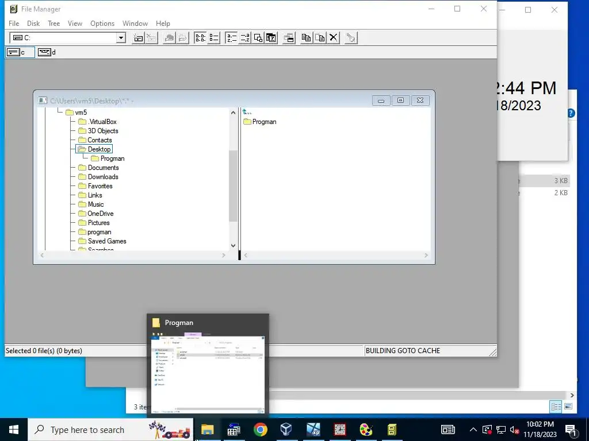Select the Downloads folder in tree
This screenshot has height=441, width=589.
[x=98, y=177]
